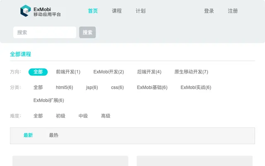
Task: Choose the css(6) category
Action: tap(117, 88)
